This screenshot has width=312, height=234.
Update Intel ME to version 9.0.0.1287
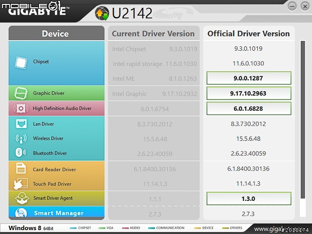249,78
